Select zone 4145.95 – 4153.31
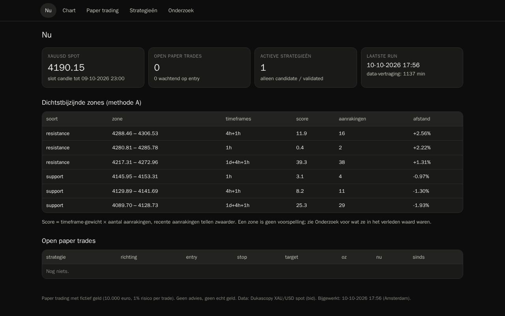 click(x=135, y=177)
